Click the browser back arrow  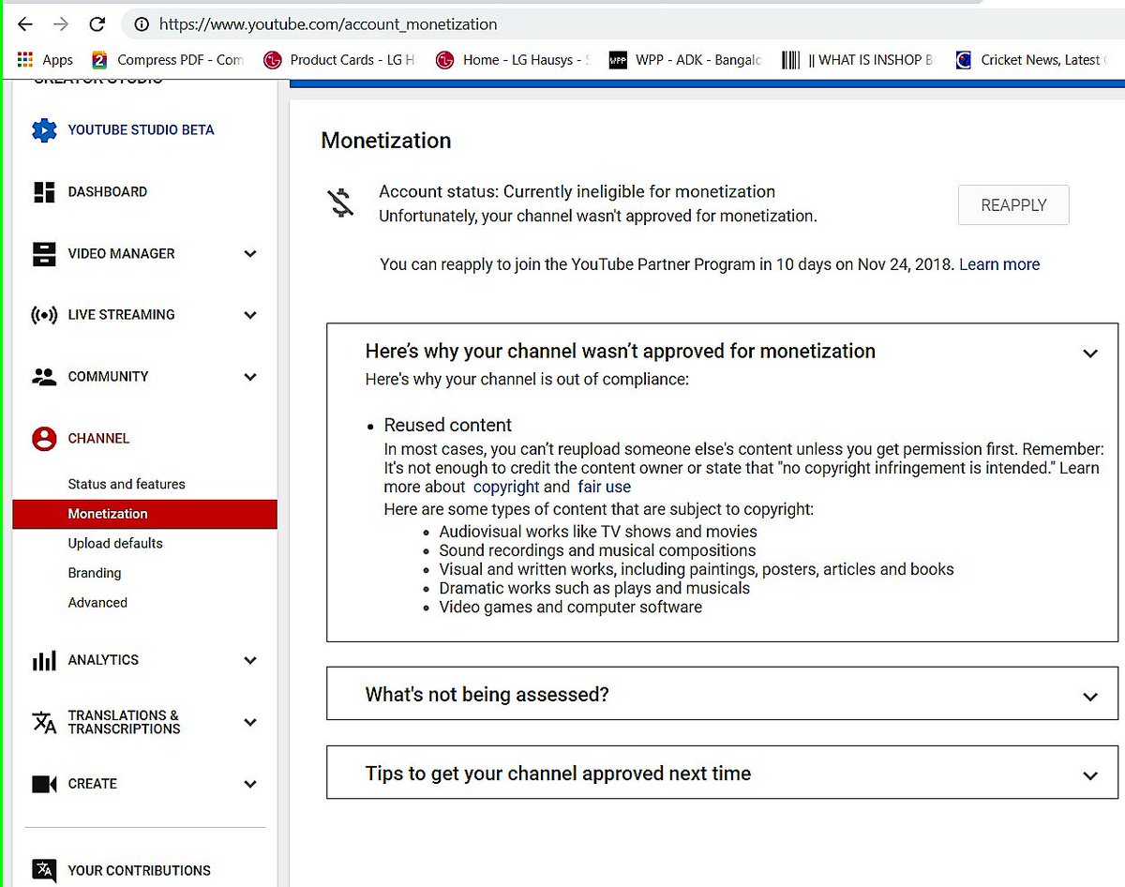pyautogui.click(x=25, y=24)
